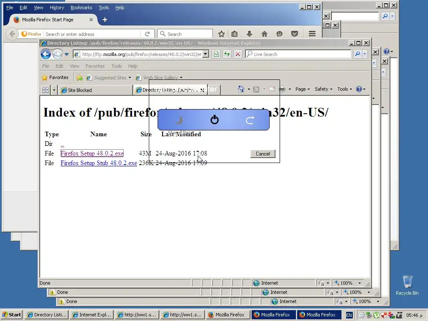Click Add to Favorites Bar star icon
Image resolution: width=428 pixels, height=321 pixels.
pos(79,78)
